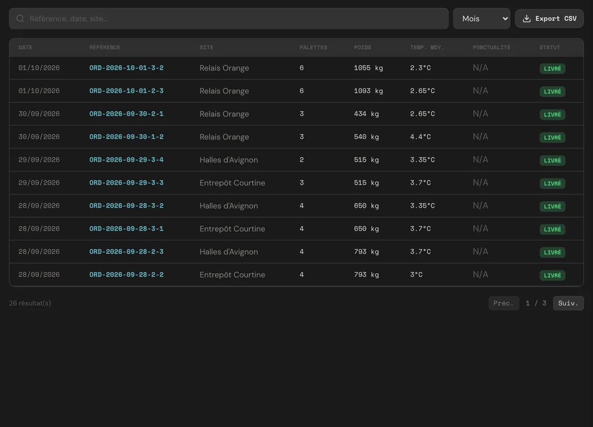
Task: Click the Export CSV button
Action: [x=549, y=19]
